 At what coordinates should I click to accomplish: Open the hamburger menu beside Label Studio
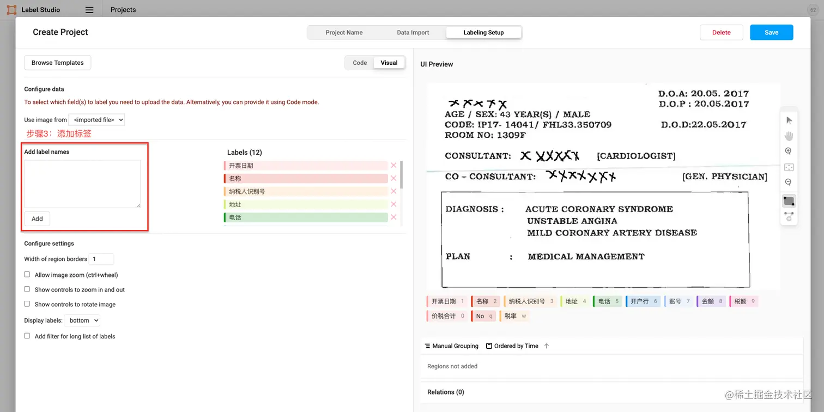click(x=89, y=10)
